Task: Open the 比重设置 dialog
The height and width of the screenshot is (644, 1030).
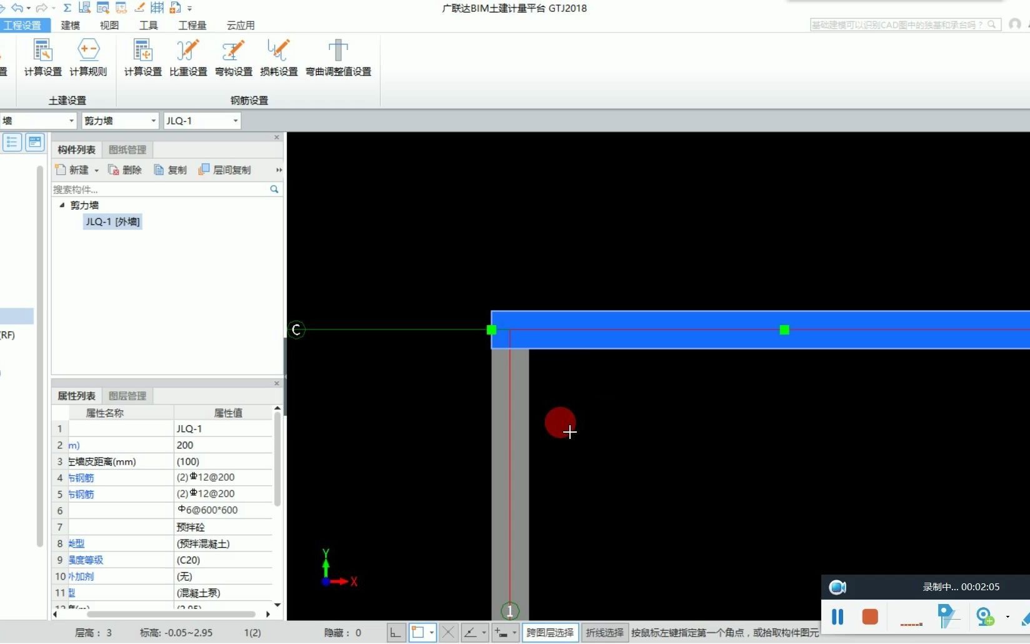Action: (x=188, y=58)
